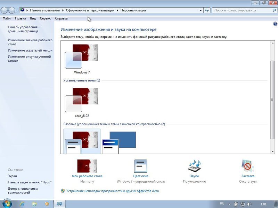Viewport: 278px width, 208px height.
Task: Open the 'Сервис' menu
Action: pos(45,18)
